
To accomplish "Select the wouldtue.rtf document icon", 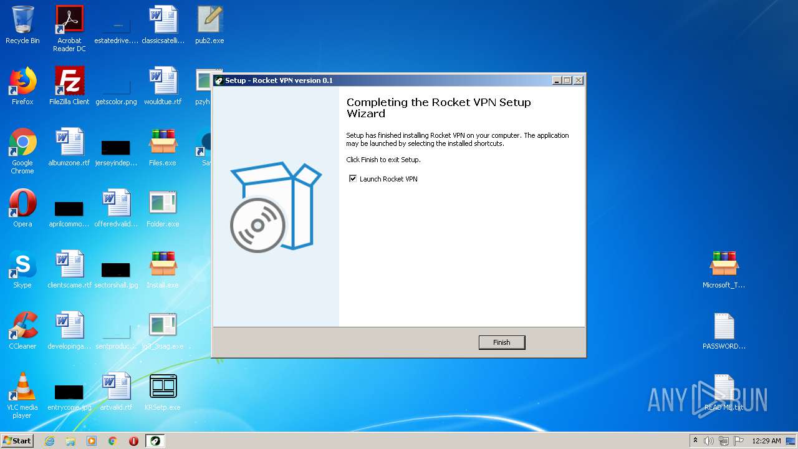I will (163, 86).
